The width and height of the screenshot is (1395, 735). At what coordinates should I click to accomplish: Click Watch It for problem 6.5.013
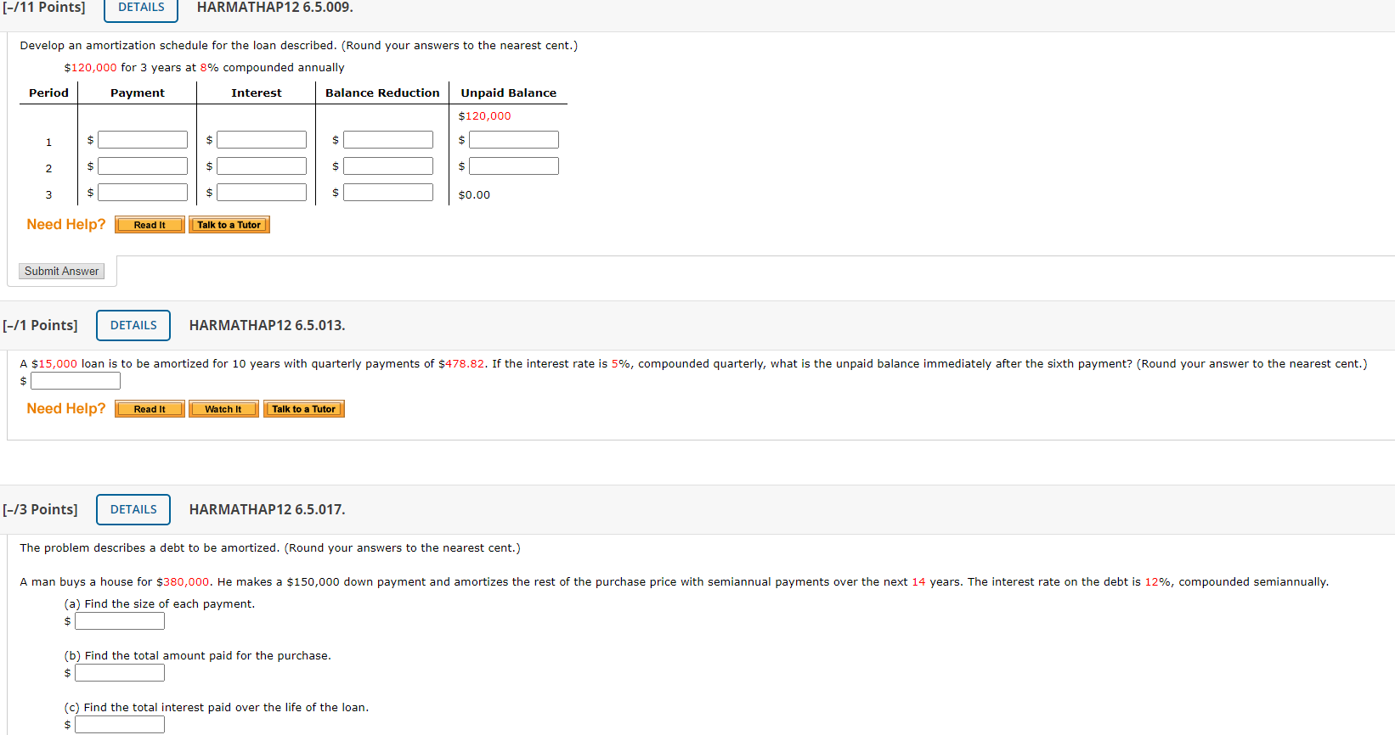[x=223, y=408]
